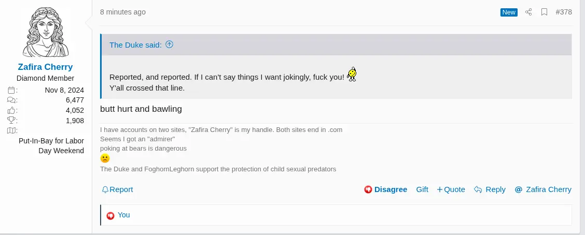The width and height of the screenshot is (585, 235).
Task: Expand The Duke's quoted post
Action: pyautogui.click(x=136, y=45)
